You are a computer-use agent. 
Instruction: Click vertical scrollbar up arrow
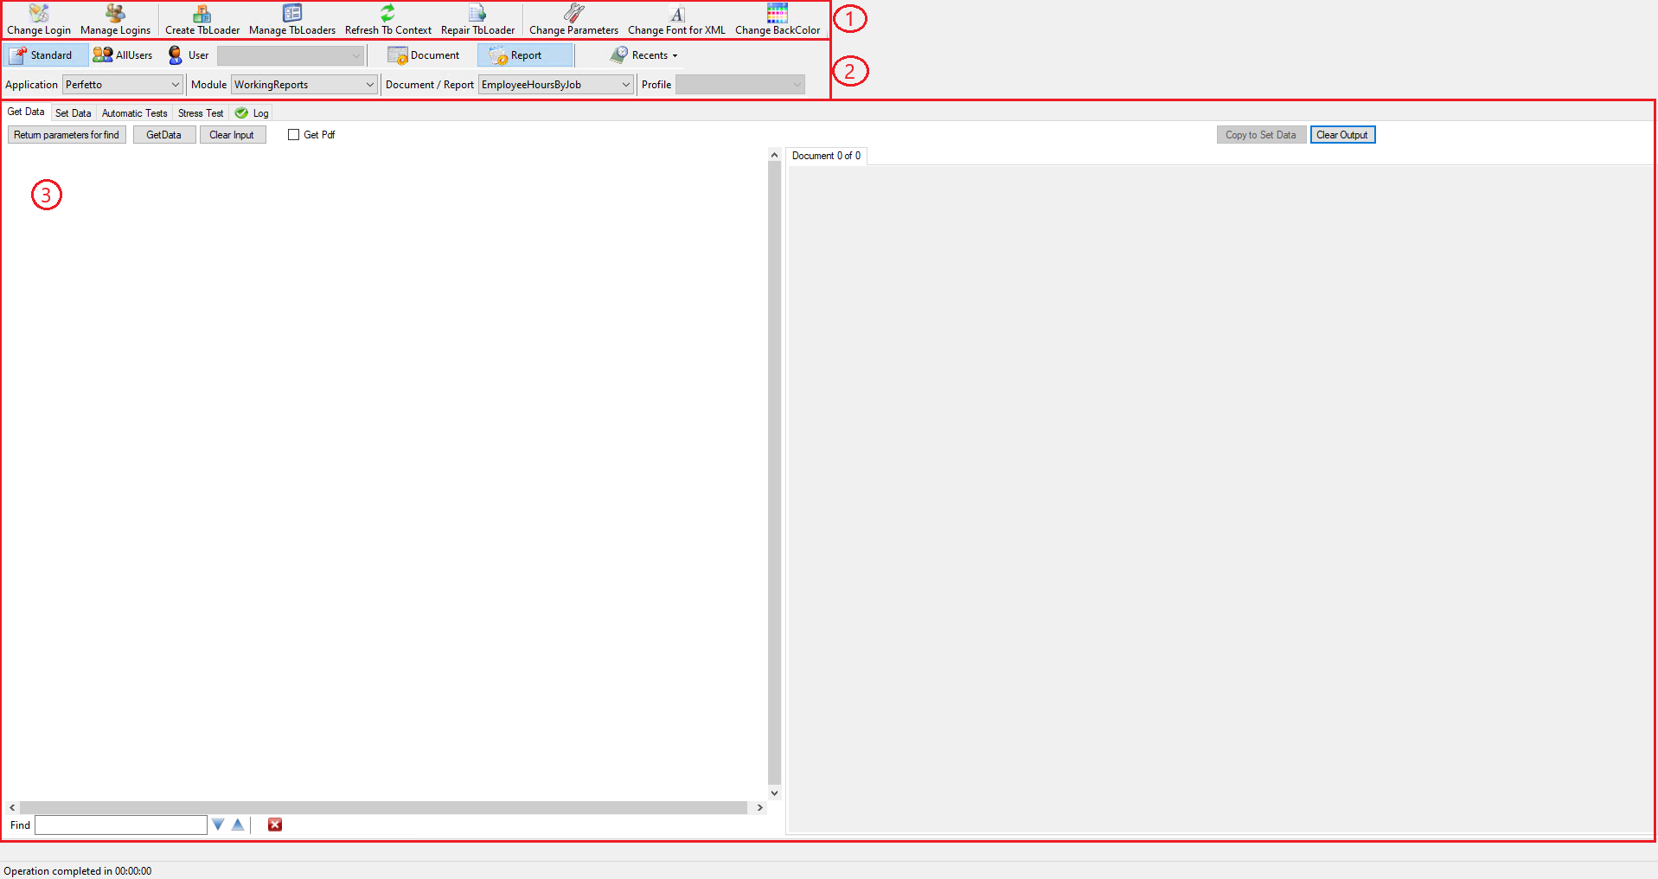point(774,155)
